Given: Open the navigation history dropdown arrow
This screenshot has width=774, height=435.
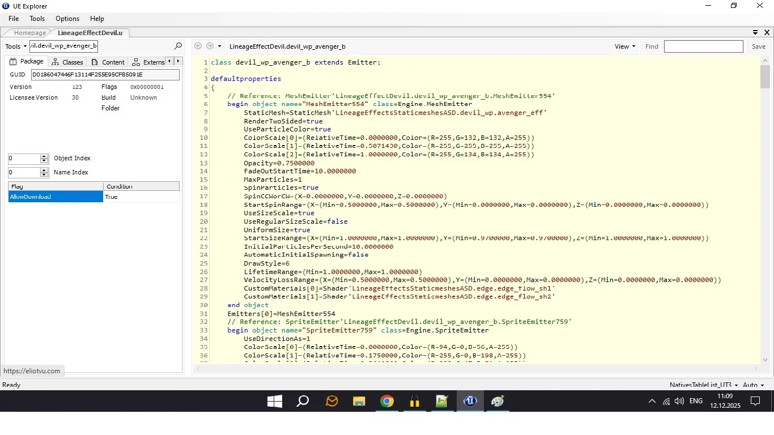Looking at the screenshot, I should pyautogui.click(x=219, y=46).
